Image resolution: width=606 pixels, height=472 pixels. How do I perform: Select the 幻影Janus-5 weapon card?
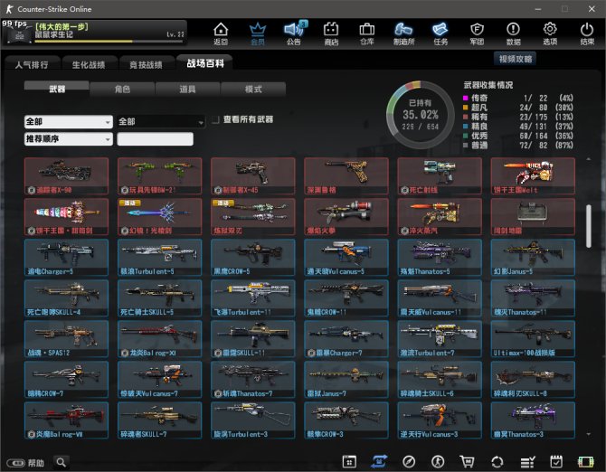coord(533,257)
